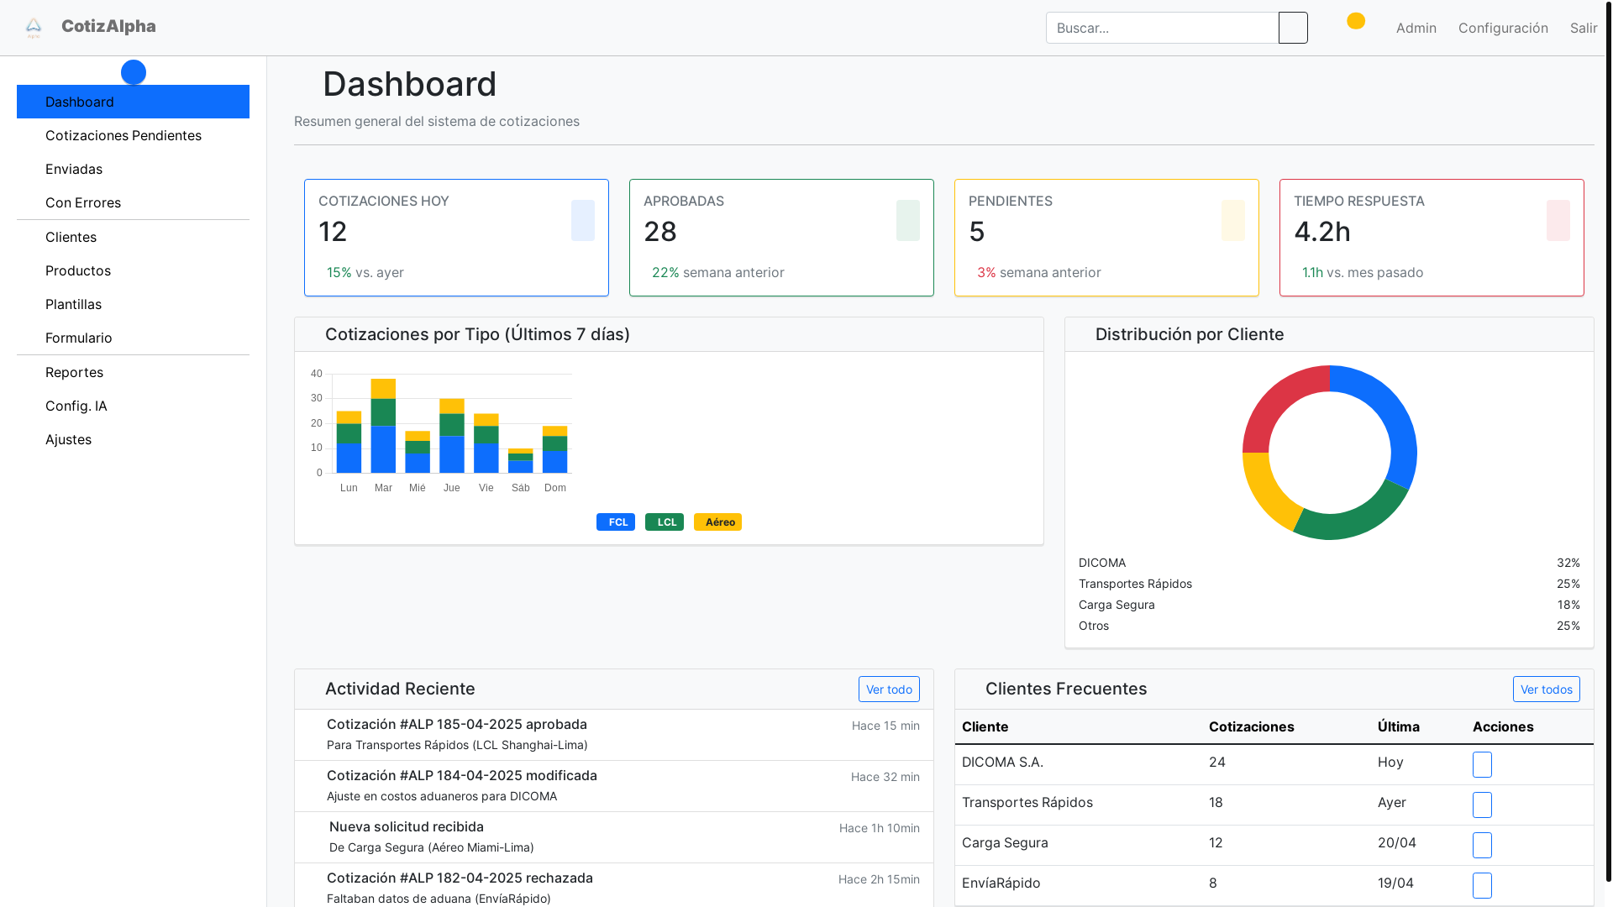Click the Mar bar in the bar chart
Viewport: 1613px width, 907px height.
[383, 426]
